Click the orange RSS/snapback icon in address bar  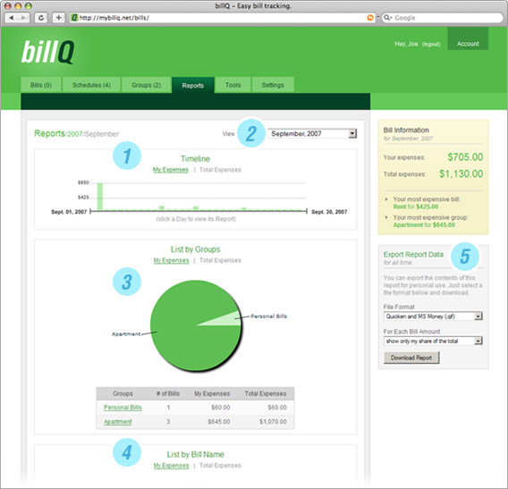(370, 18)
